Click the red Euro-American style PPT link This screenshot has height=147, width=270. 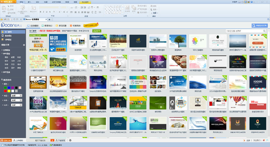49,31
